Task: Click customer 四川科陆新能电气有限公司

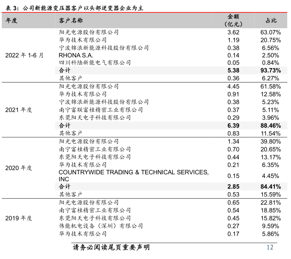Action: point(95,63)
